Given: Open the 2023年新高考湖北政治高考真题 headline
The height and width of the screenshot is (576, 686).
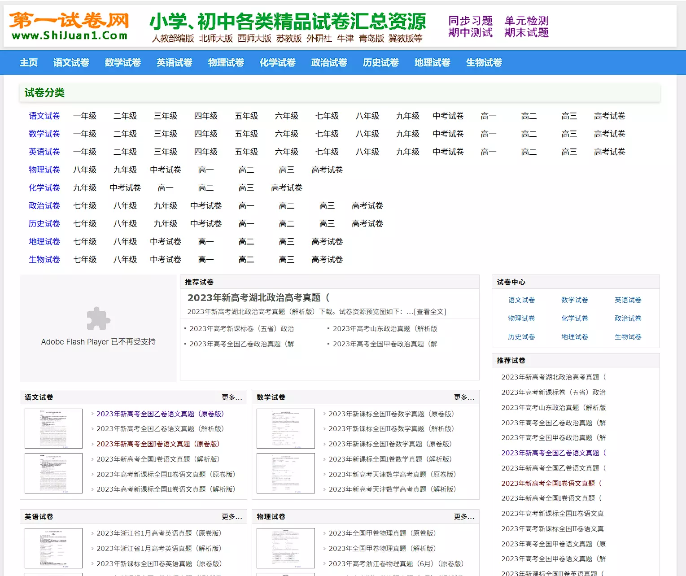Looking at the screenshot, I should coord(258,297).
